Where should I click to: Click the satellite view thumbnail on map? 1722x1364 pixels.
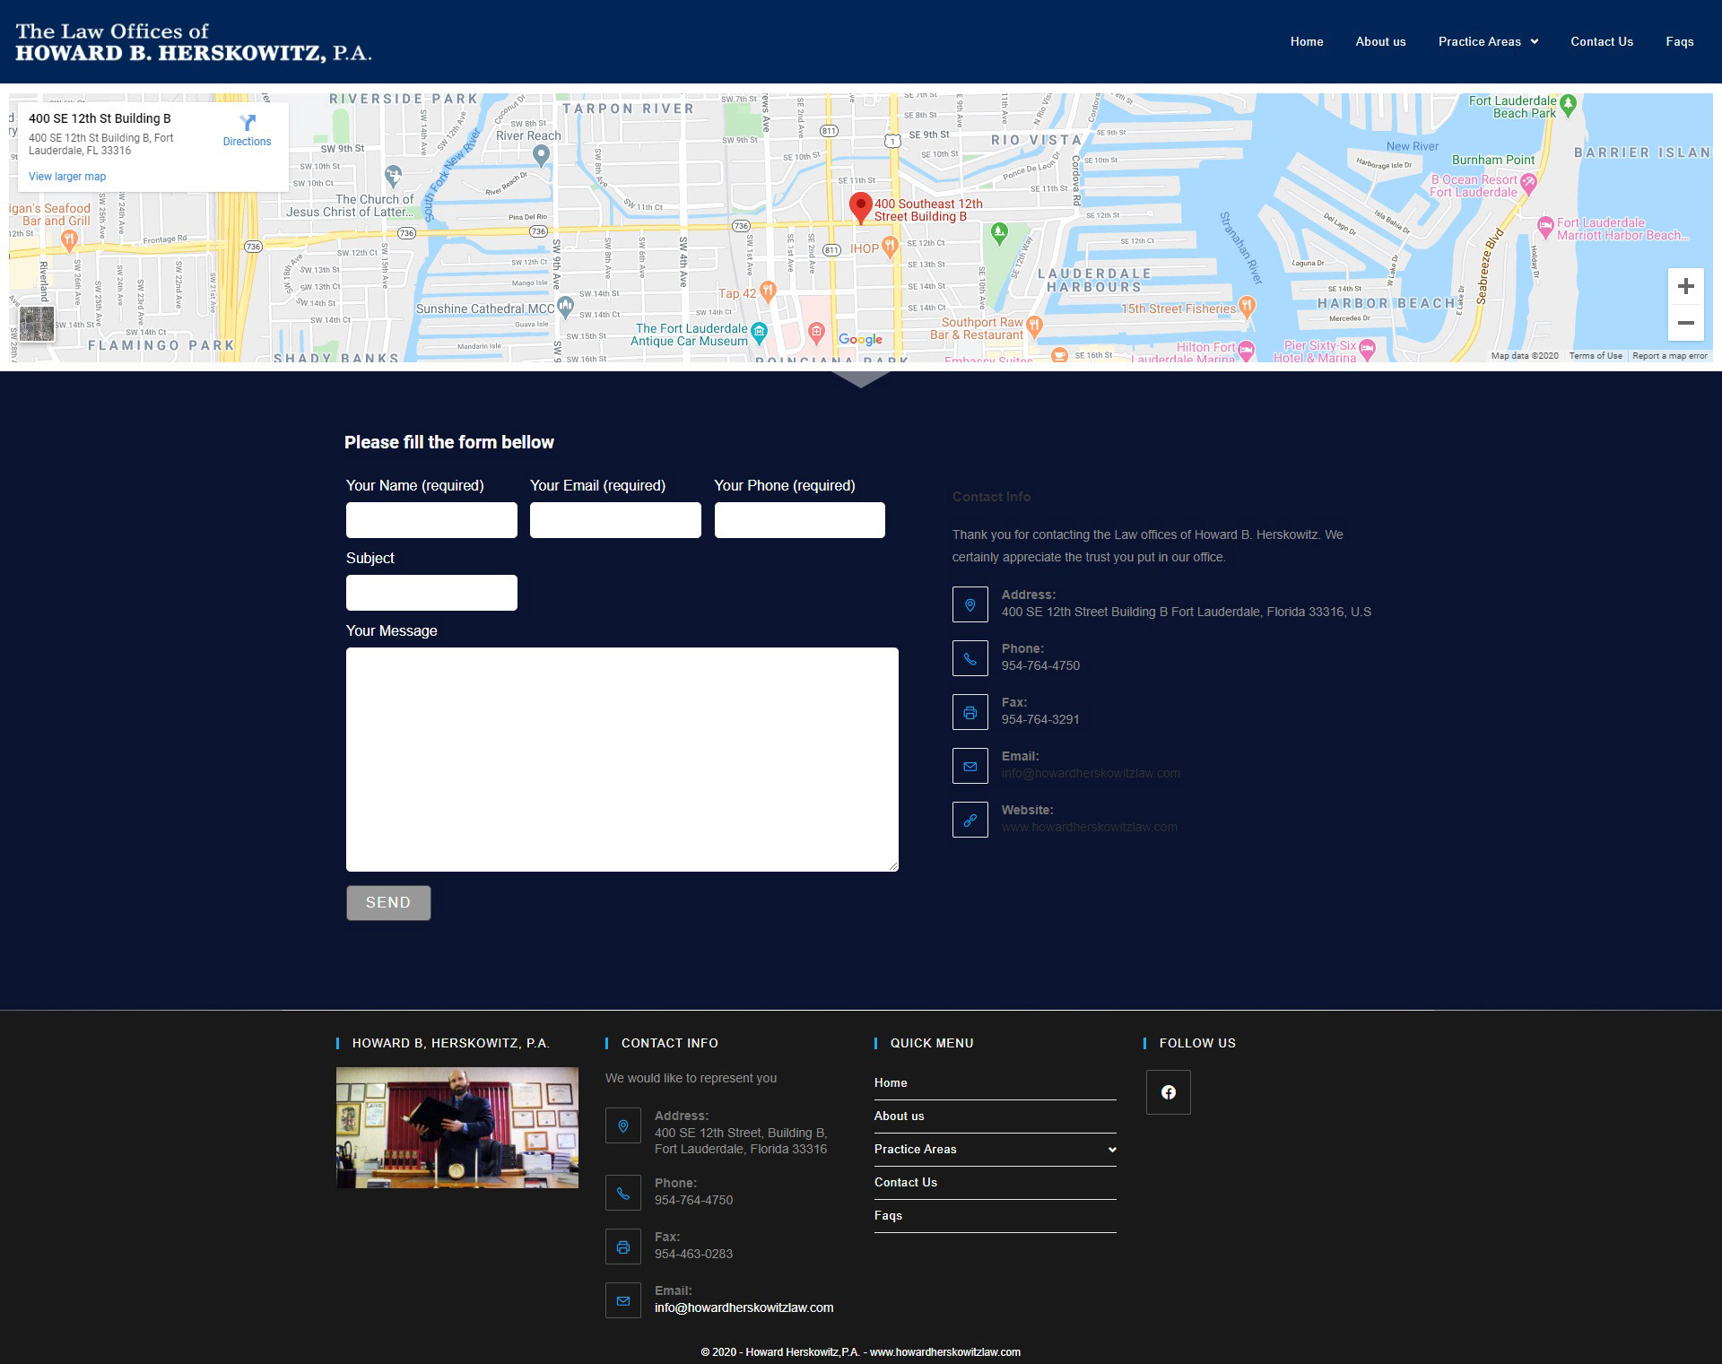[37, 325]
